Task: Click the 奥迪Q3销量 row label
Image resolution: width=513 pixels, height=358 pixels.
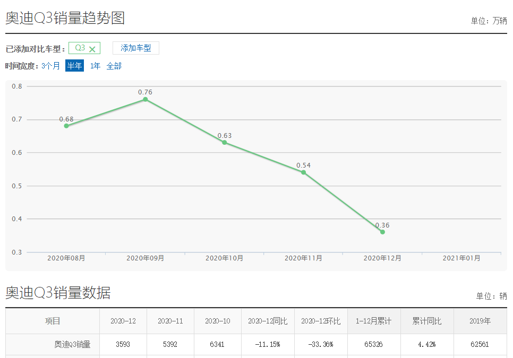Action: [72, 344]
